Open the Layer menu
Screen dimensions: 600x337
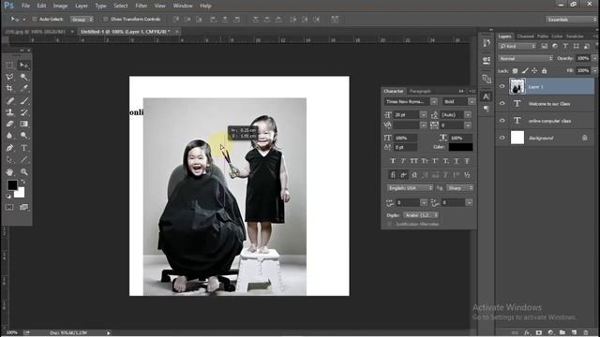[82, 6]
